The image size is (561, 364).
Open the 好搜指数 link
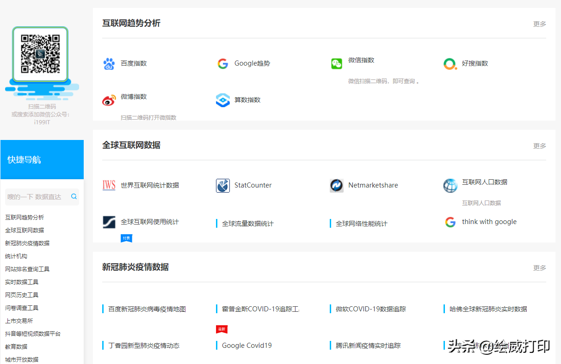[475, 63]
